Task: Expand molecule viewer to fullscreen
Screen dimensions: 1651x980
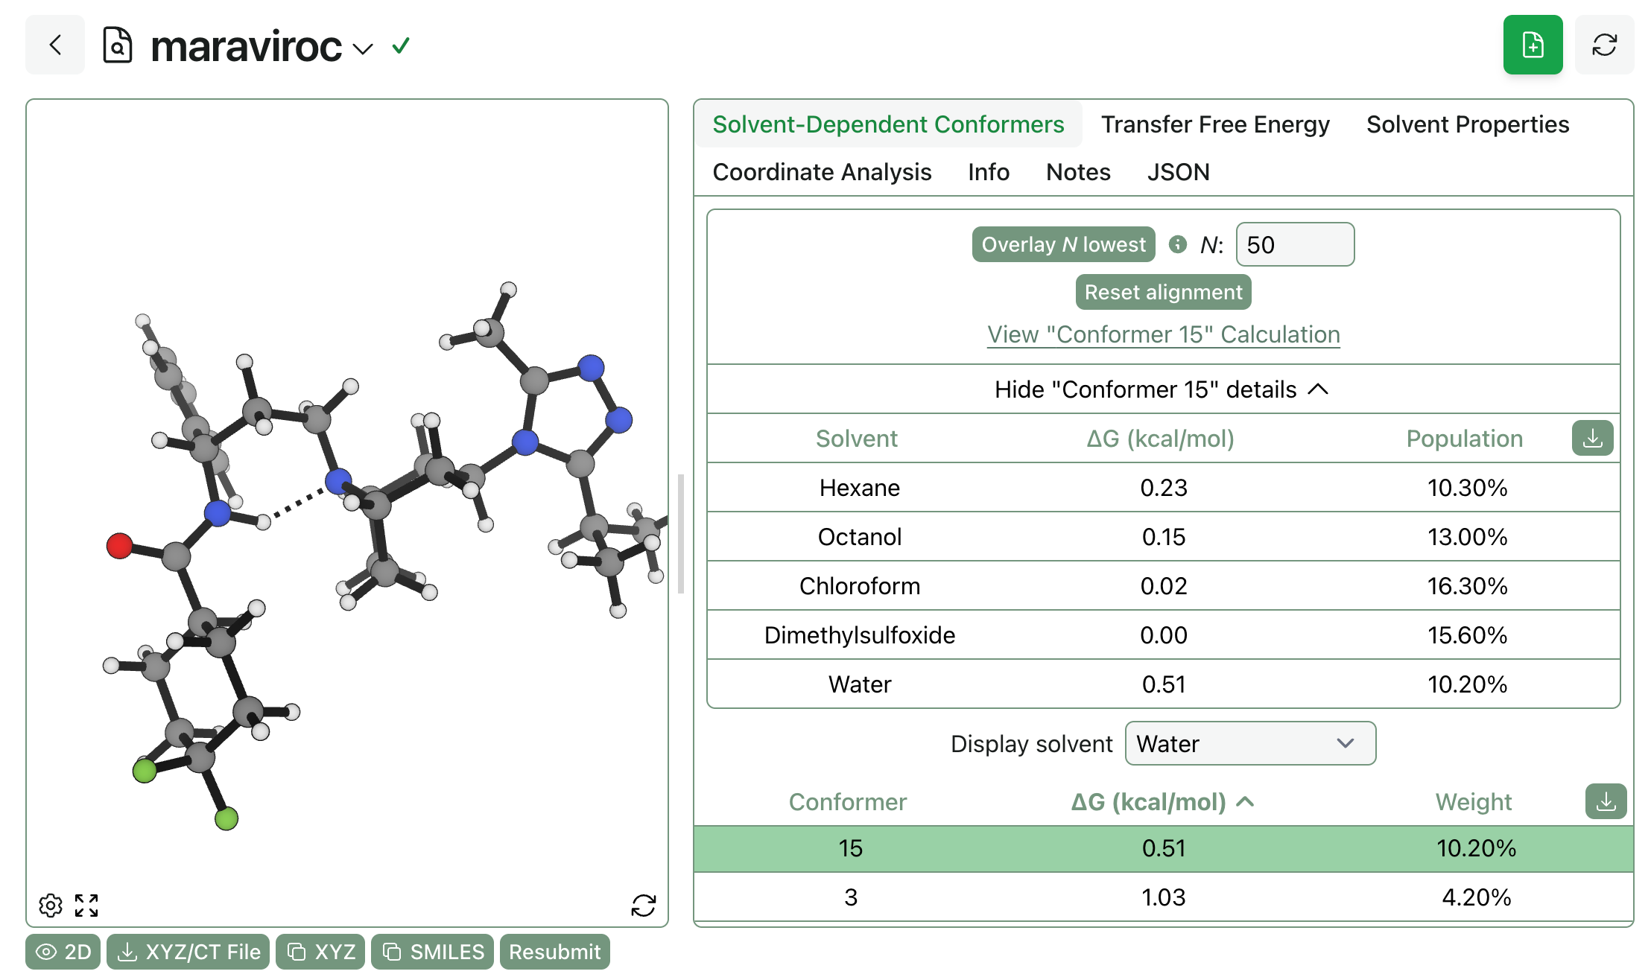Action: point(86,906)
